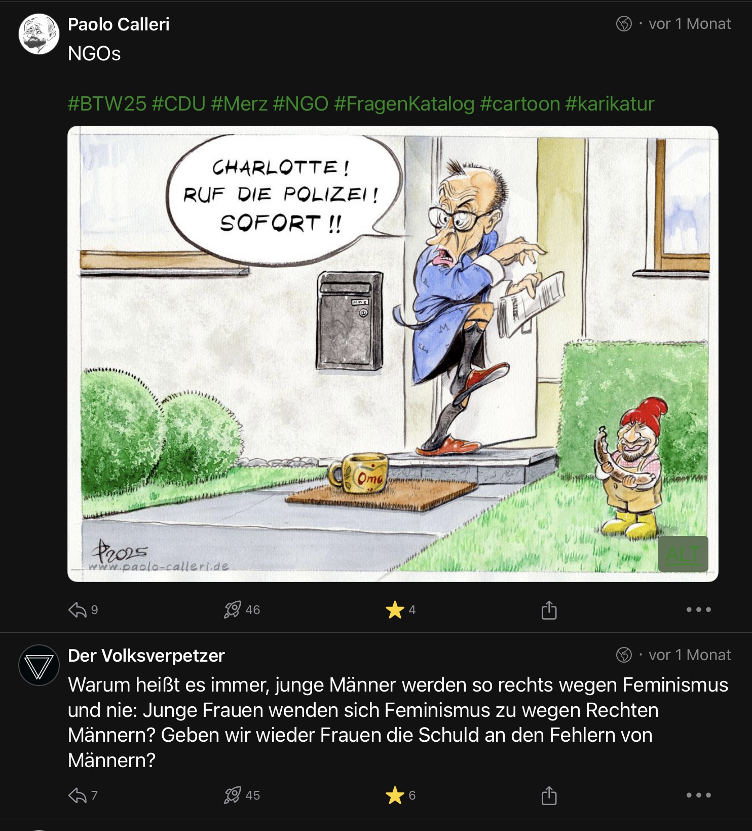Share Paolo Calleri's cartoon post
This screenshot has height=831, width=752.
[x=549, y=610]
